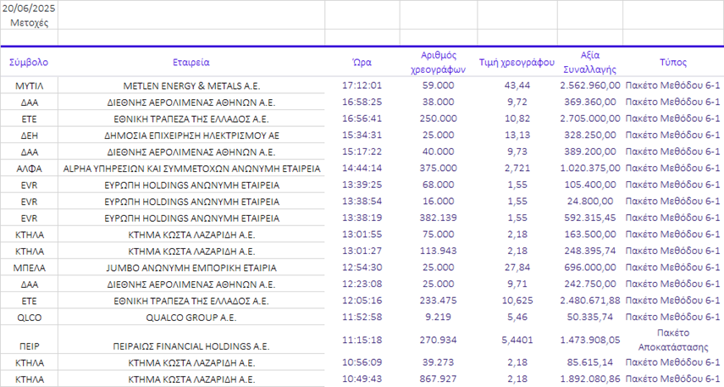Select the price cell 5,4401
Screen dimensions: 724x387
click(517, 340)
